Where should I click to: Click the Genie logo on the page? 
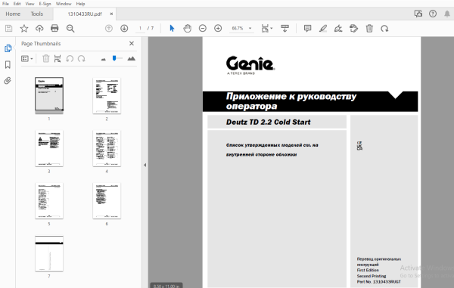click(x=250, y=65)
